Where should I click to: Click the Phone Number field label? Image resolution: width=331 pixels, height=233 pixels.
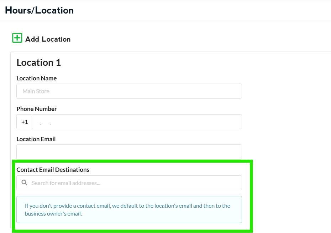[x=37, y=109]
